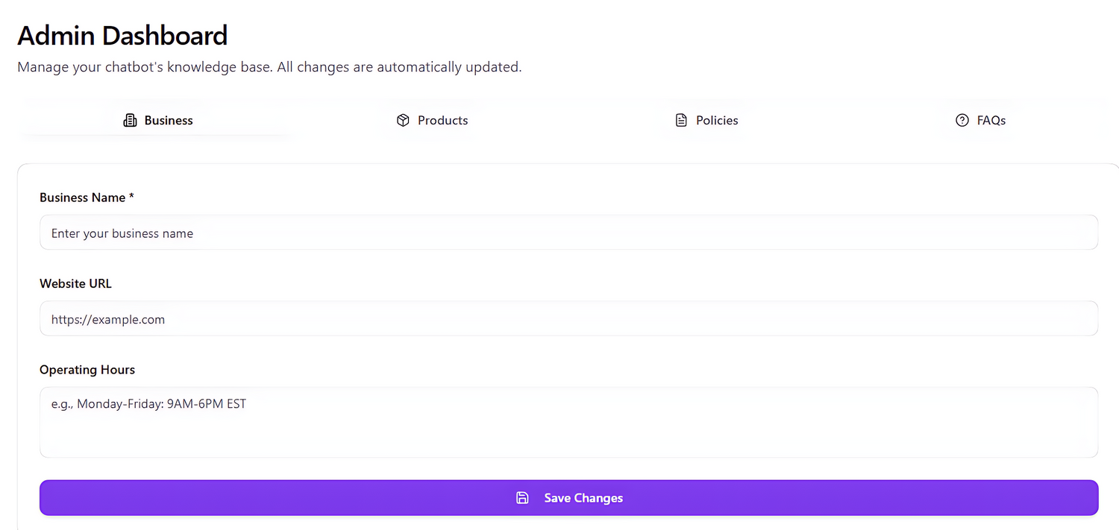1119x530 pixels.
Task: Click the Website URL label
Action: point(75,283)
